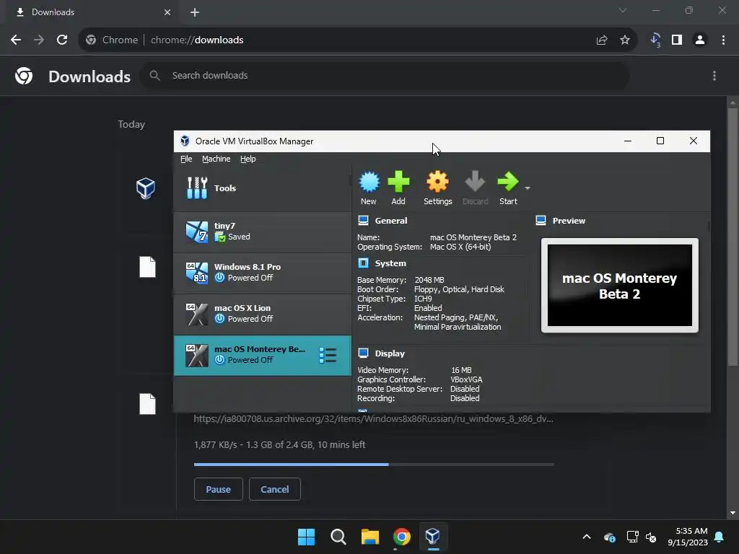The height and width of the screenshot is (554, 739).
Task: Click the archive.org download URL link
Action: tap(373, 419)
